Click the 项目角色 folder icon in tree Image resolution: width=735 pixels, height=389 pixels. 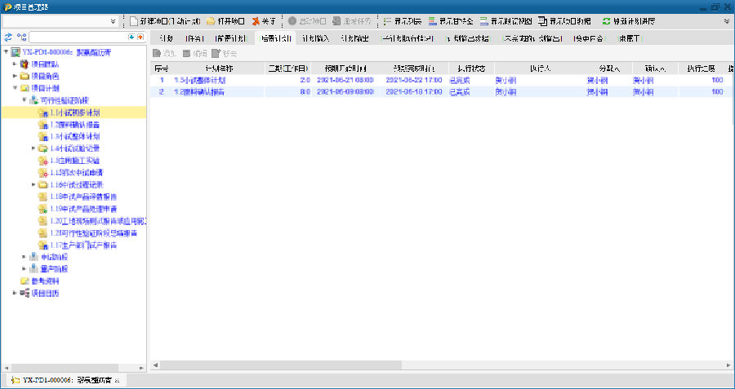point(24,76)
